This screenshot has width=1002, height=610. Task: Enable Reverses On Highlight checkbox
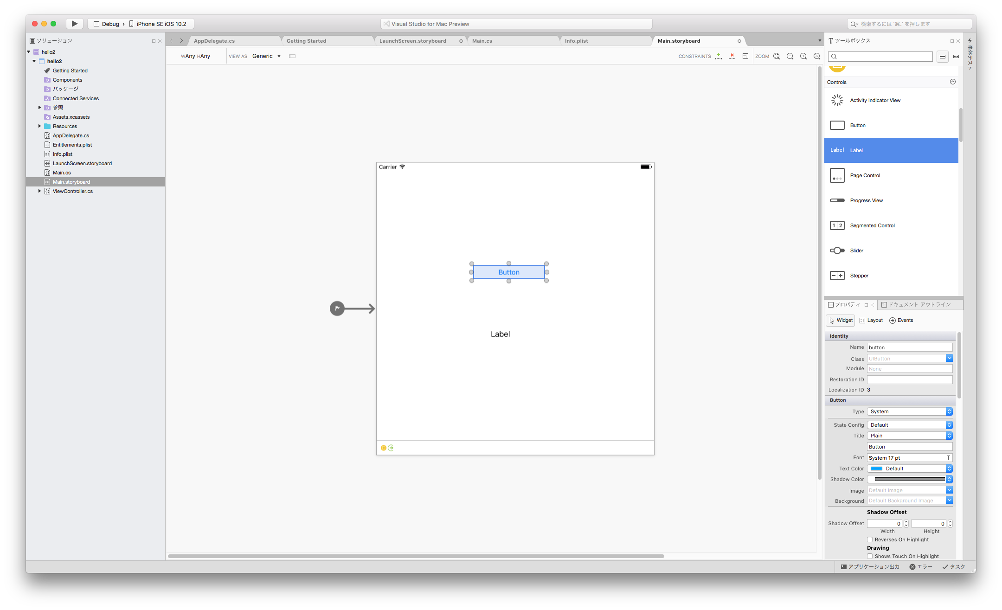(x=870, y=539)
